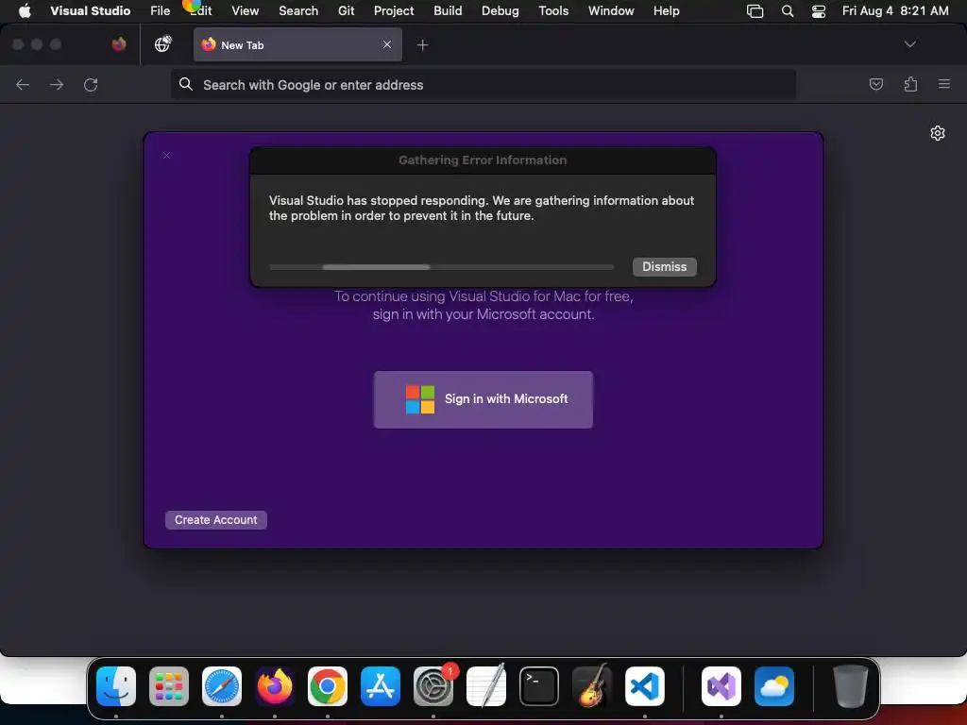Screen dimensions: 967x725
Task: Open the Help menu
Action: 666,10
